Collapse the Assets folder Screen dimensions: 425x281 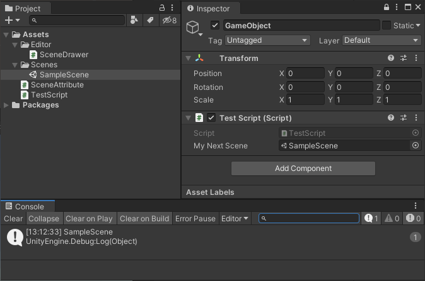tap(6, 35)
